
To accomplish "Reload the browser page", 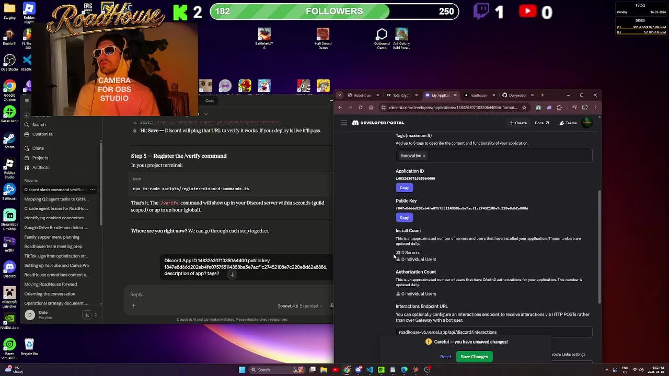I will pyautogui.click(x=361, y=108).
